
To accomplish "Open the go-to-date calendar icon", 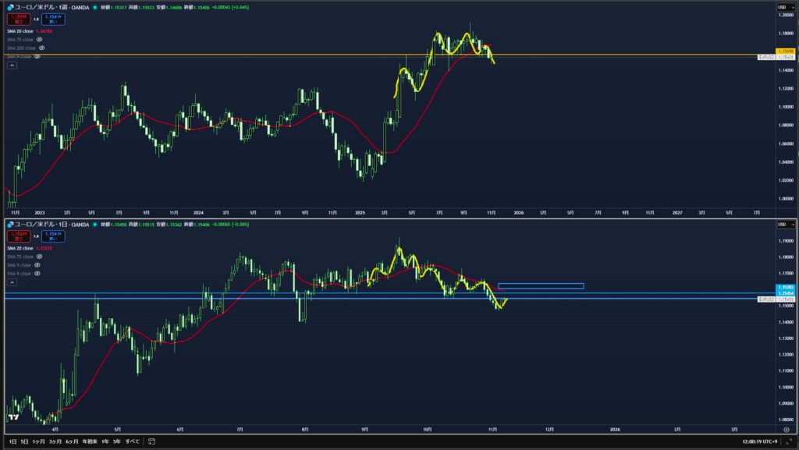I will click(151, 441).
